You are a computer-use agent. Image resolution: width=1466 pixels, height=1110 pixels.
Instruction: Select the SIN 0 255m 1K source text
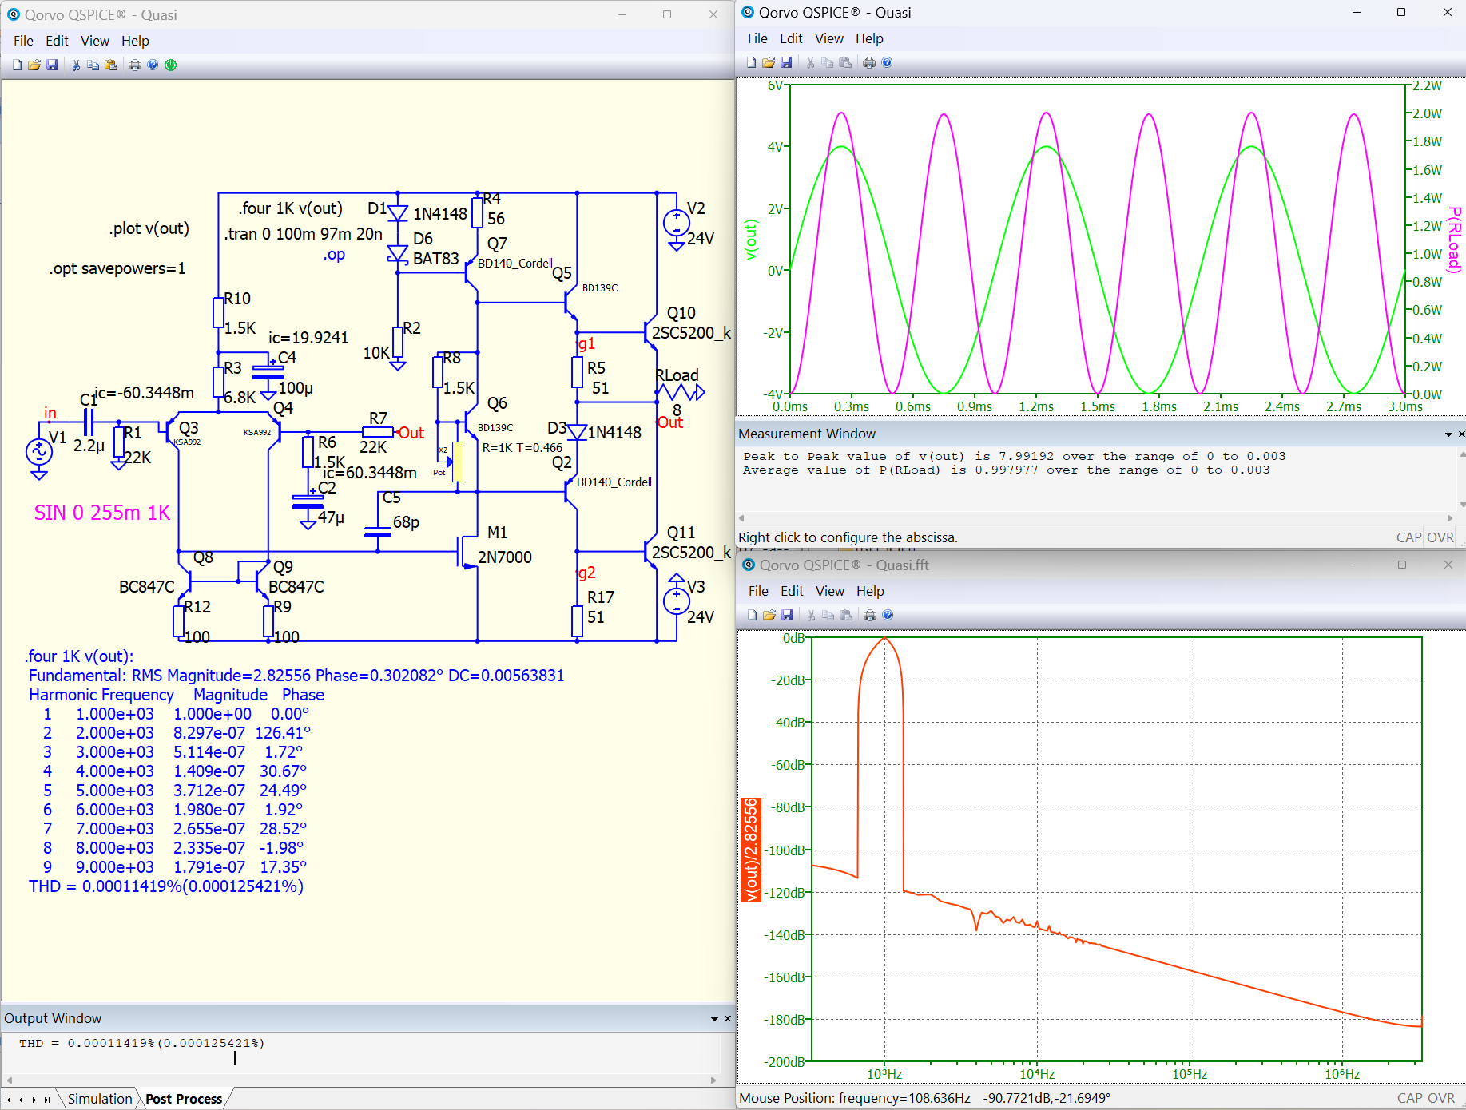click(x=102, y=513)
